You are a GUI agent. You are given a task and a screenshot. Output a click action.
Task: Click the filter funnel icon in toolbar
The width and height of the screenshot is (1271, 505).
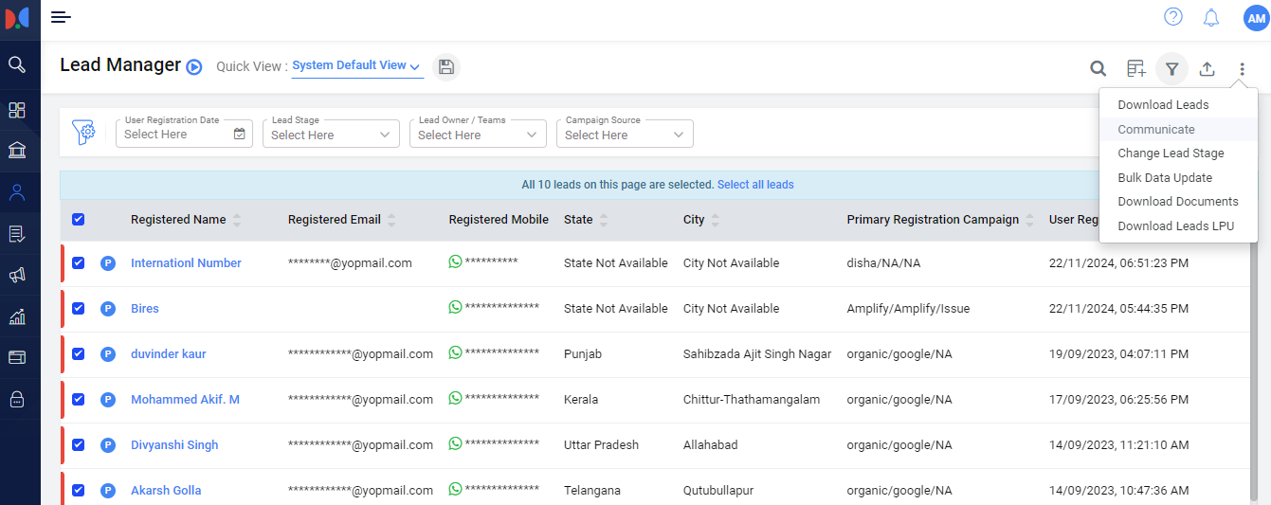point(1172,68)
